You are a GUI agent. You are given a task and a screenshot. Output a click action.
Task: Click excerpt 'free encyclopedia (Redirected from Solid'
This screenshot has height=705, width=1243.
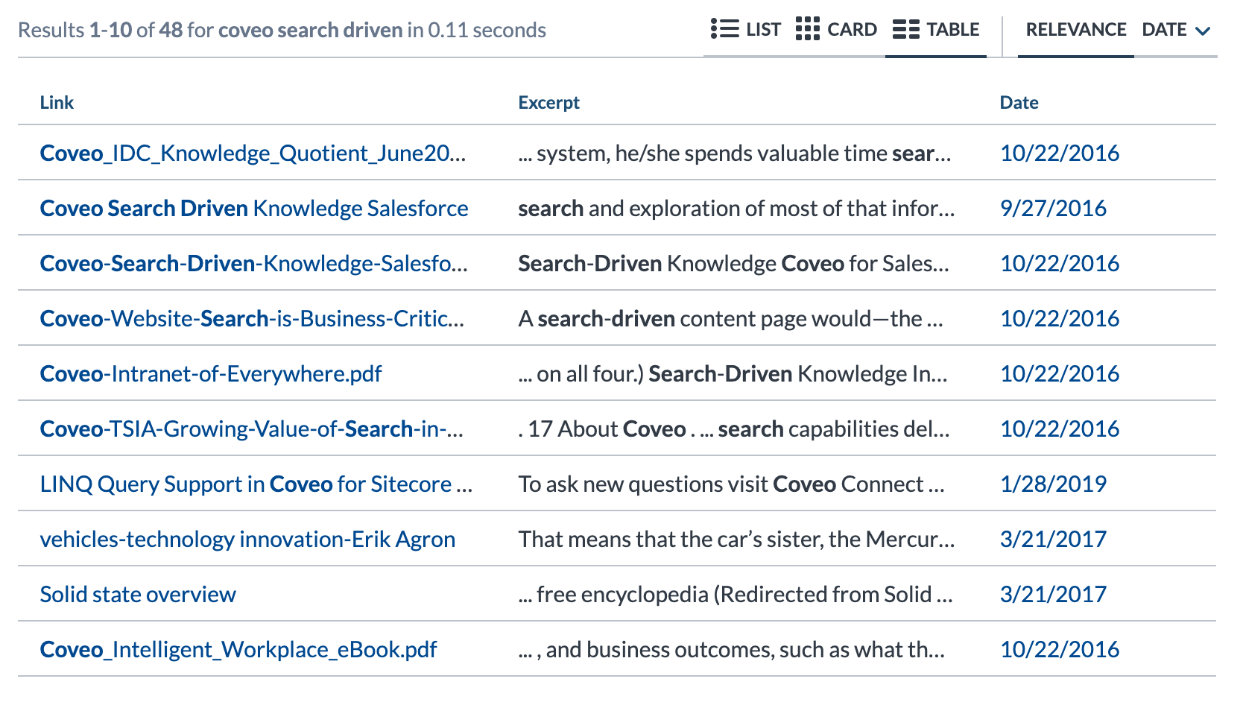coord(736,594)
